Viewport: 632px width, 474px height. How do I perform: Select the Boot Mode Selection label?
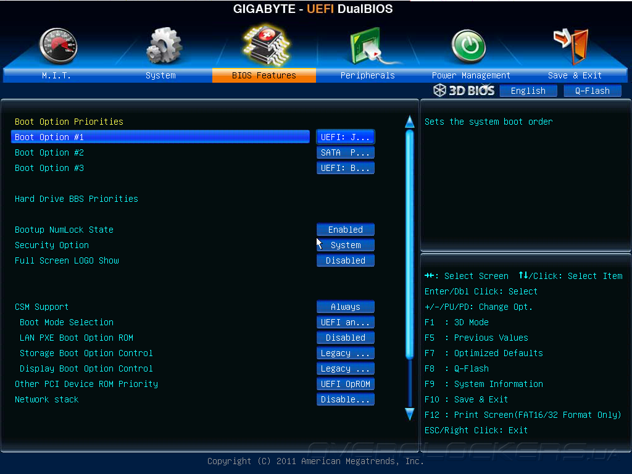click(67, 322)
